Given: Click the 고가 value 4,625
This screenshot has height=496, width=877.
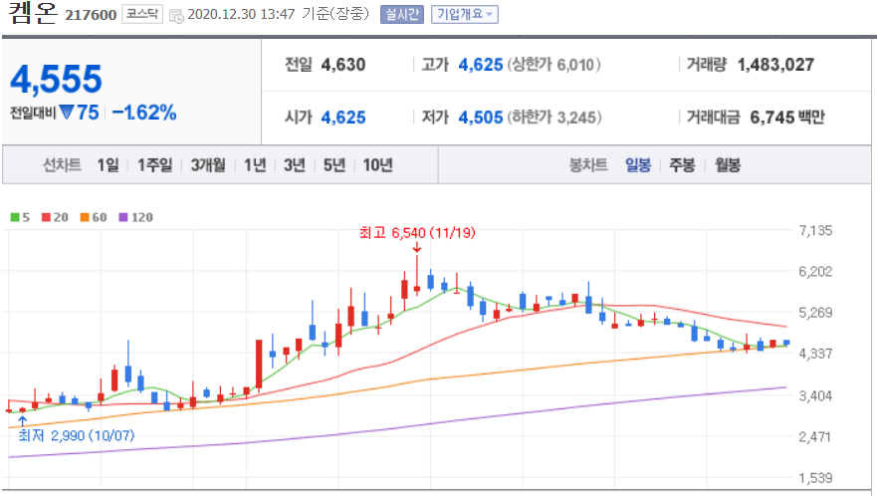Looking at the screenshot, I should click(481, 65).
